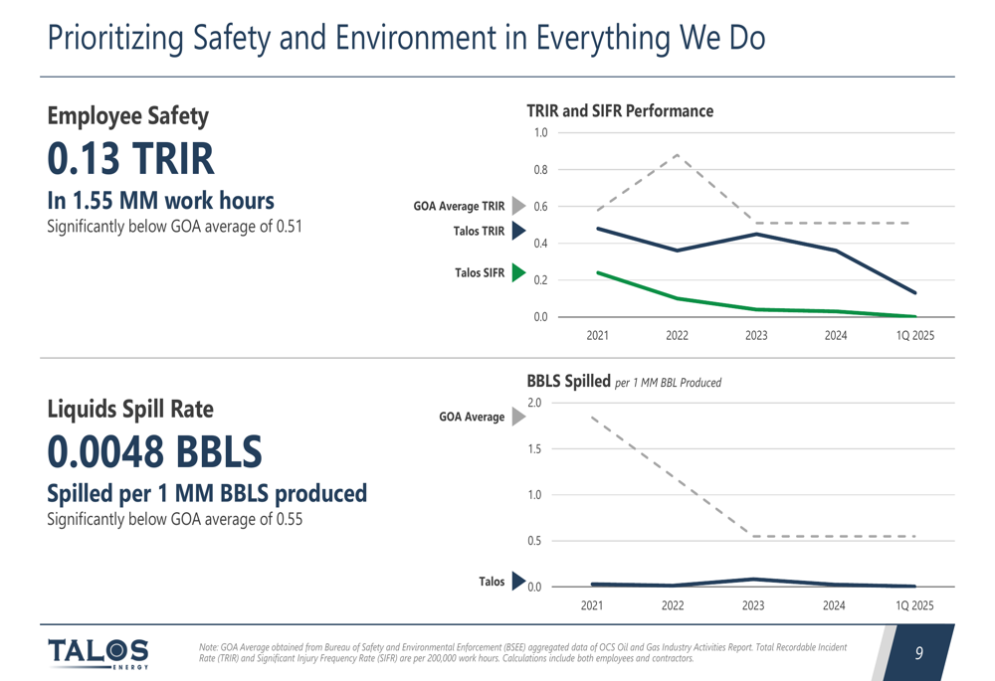Image resolution: width=995 pixels, height=681 pixels.
Task: Click the slide page number 9
Action: click(x=918, y=653)
